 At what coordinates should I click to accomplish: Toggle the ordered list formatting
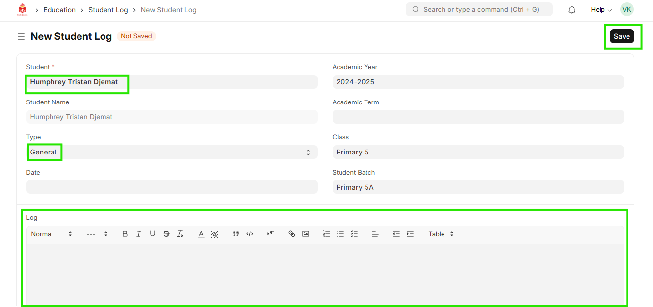327,234
